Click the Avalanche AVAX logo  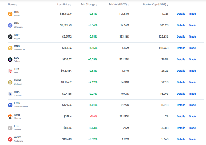(10, 139)
